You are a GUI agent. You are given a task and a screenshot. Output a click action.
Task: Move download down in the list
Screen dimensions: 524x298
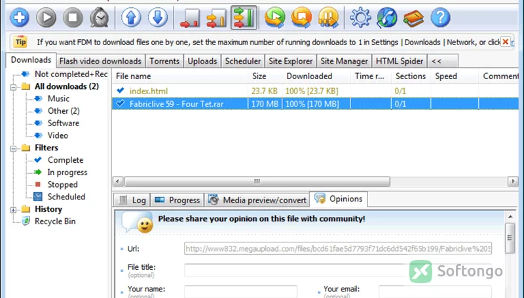158,18
